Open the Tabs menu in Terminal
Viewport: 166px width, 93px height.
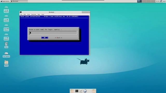pyautogui.click(x=39, y=14)
